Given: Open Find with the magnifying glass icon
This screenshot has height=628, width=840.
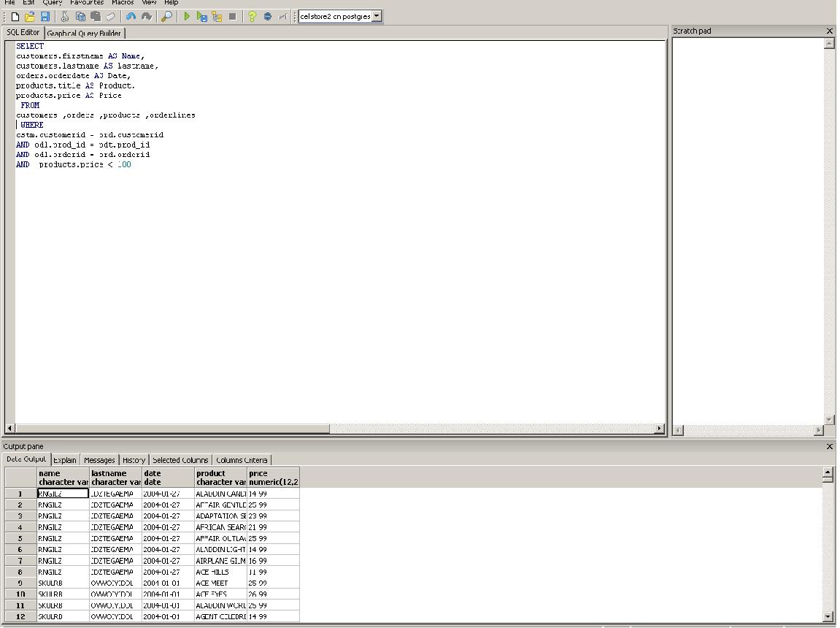Looking at the screenshot, I should point(166,17).
